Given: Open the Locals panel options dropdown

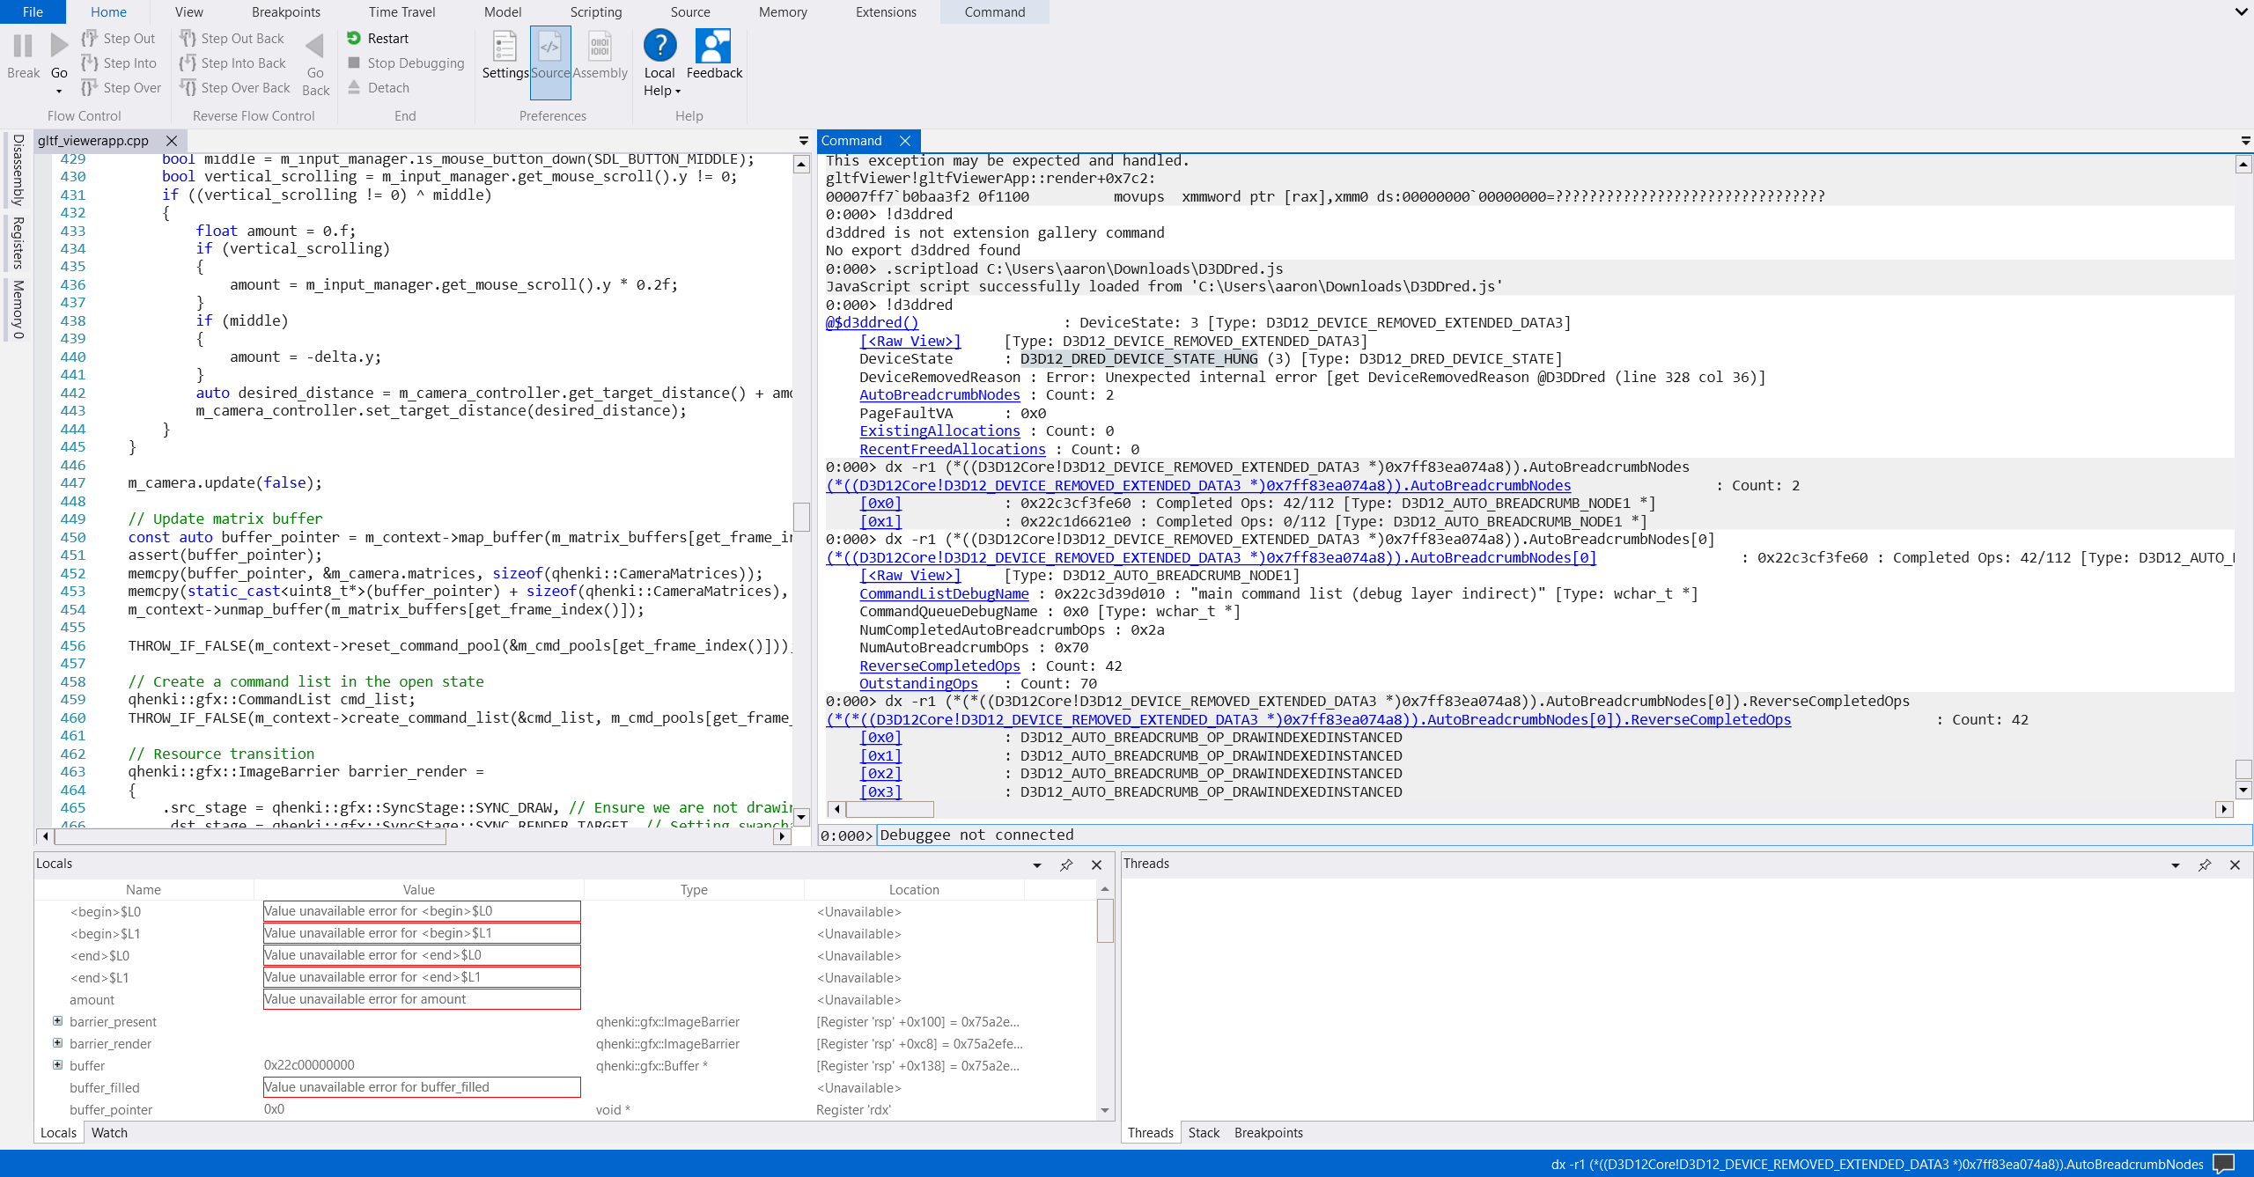Looking at the screenshot, I should (x=1037, y=865).
